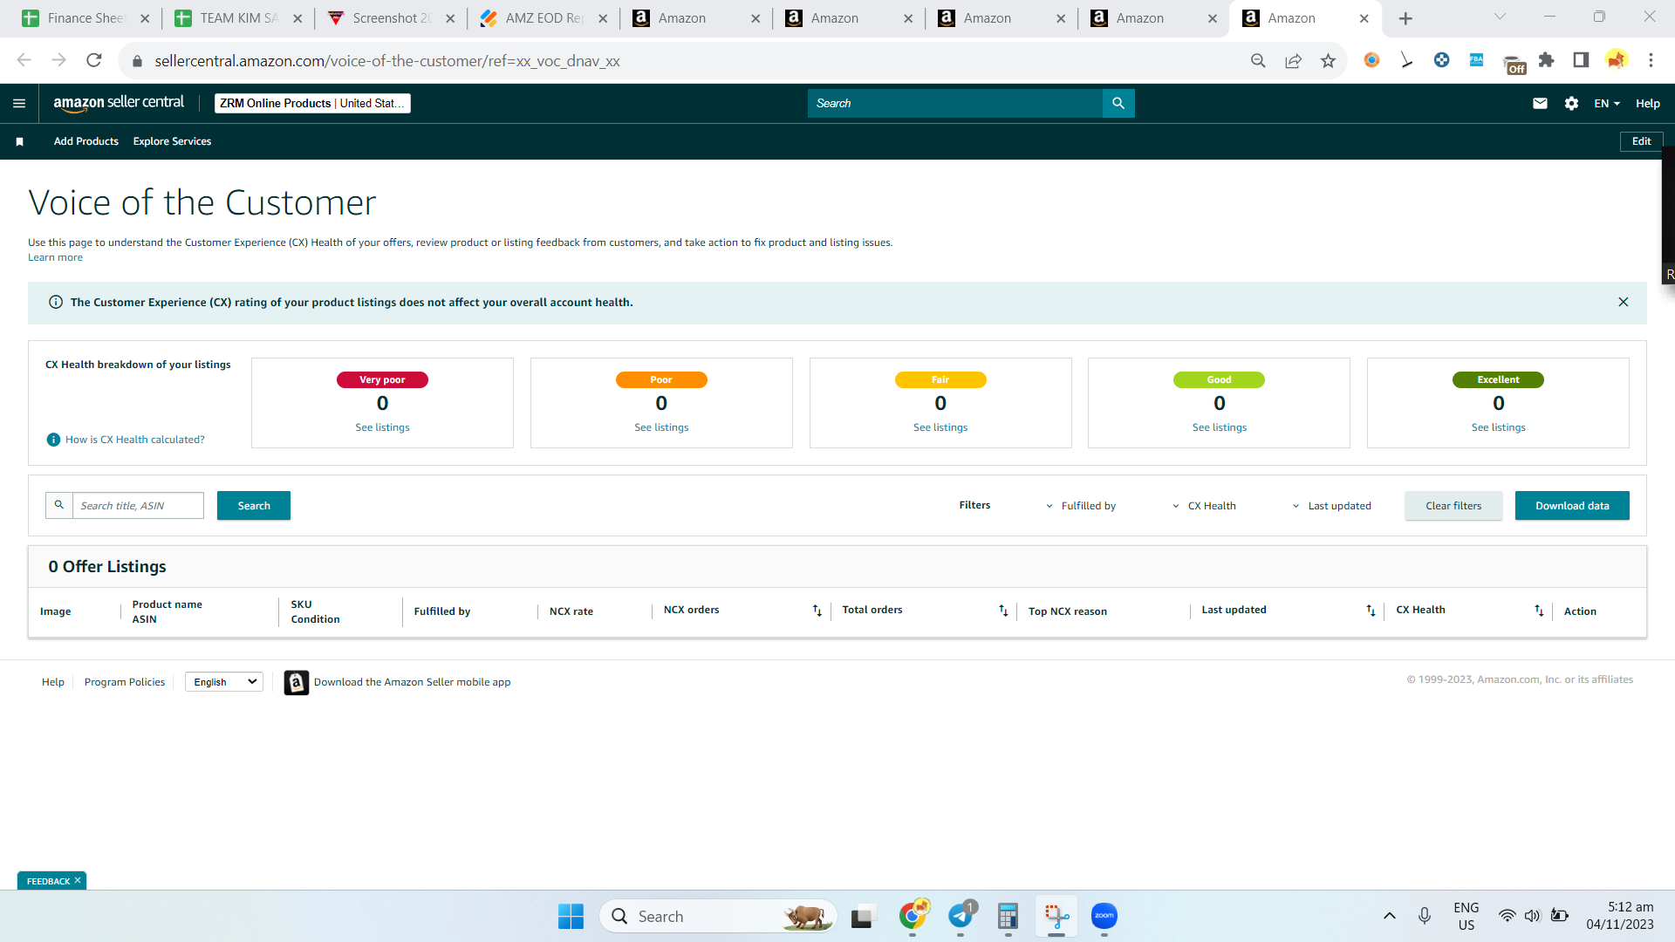This screenshot has width=1675, height=942.
Task: Open the footer Help link
Action: [x=53, y=682]
